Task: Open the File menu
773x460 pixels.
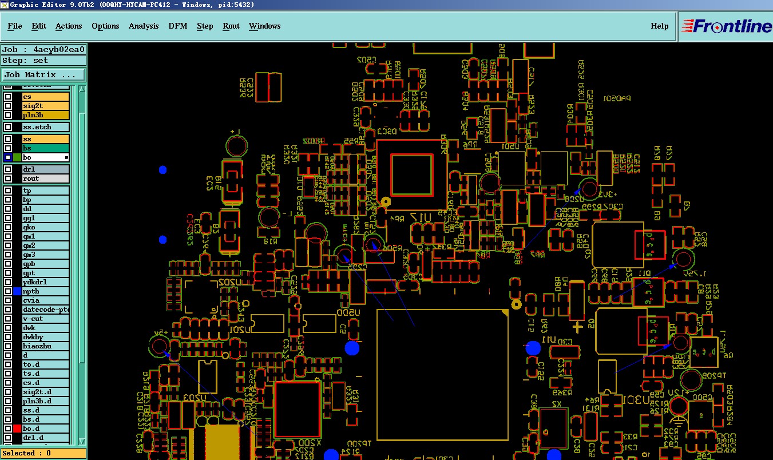Action: point(15,26)
